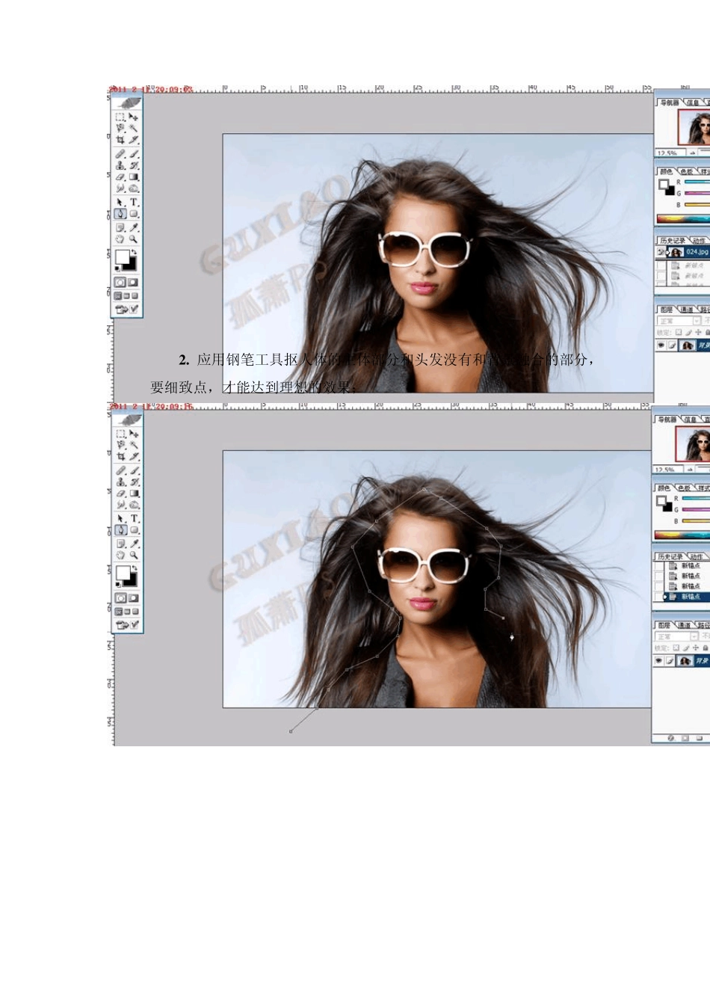Select the Eyedropper tool in the lower toolbox

[x=135, y=544]
